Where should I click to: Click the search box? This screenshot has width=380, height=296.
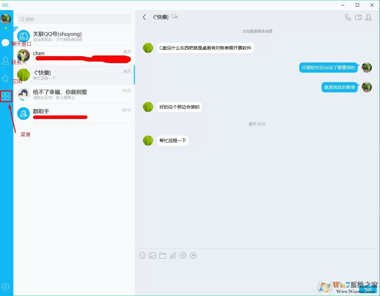coord(74,19)
